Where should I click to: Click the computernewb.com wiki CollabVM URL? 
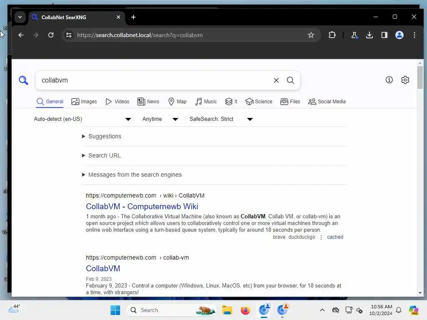(x=145, y=196)
